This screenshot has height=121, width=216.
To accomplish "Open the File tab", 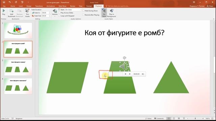I will point(4,6).
